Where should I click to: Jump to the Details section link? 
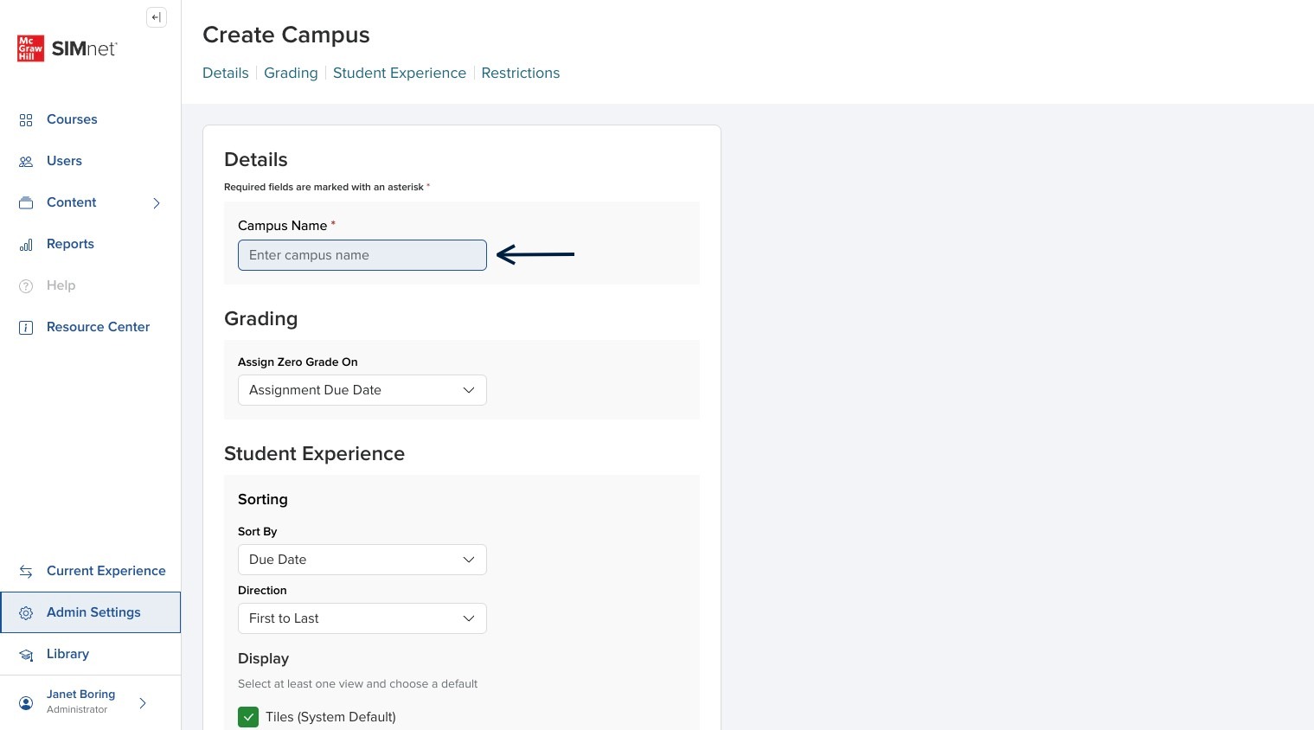226,73
